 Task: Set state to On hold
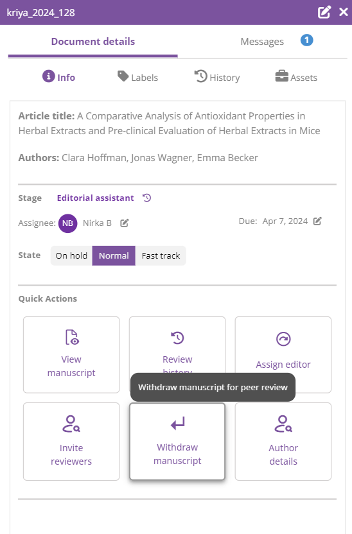point(71,255)
